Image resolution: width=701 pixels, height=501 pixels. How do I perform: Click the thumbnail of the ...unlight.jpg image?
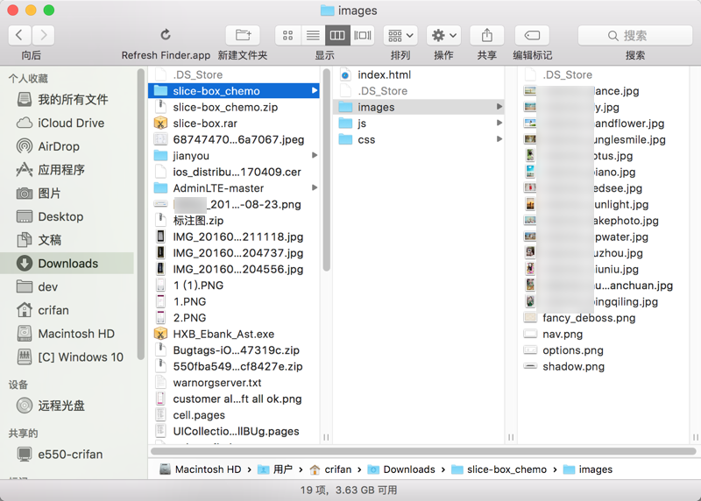click(530, 204)
